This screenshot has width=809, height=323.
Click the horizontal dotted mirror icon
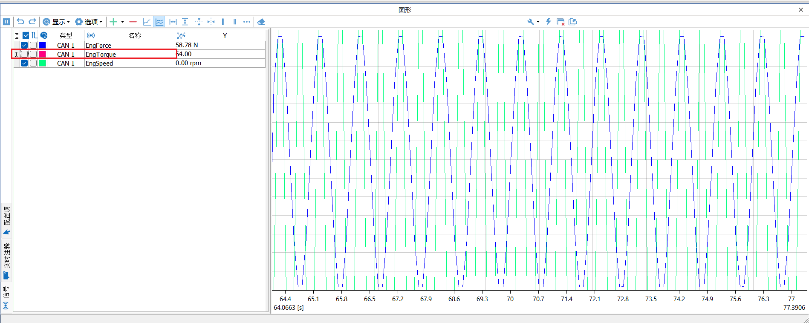(x=211, y=22)
